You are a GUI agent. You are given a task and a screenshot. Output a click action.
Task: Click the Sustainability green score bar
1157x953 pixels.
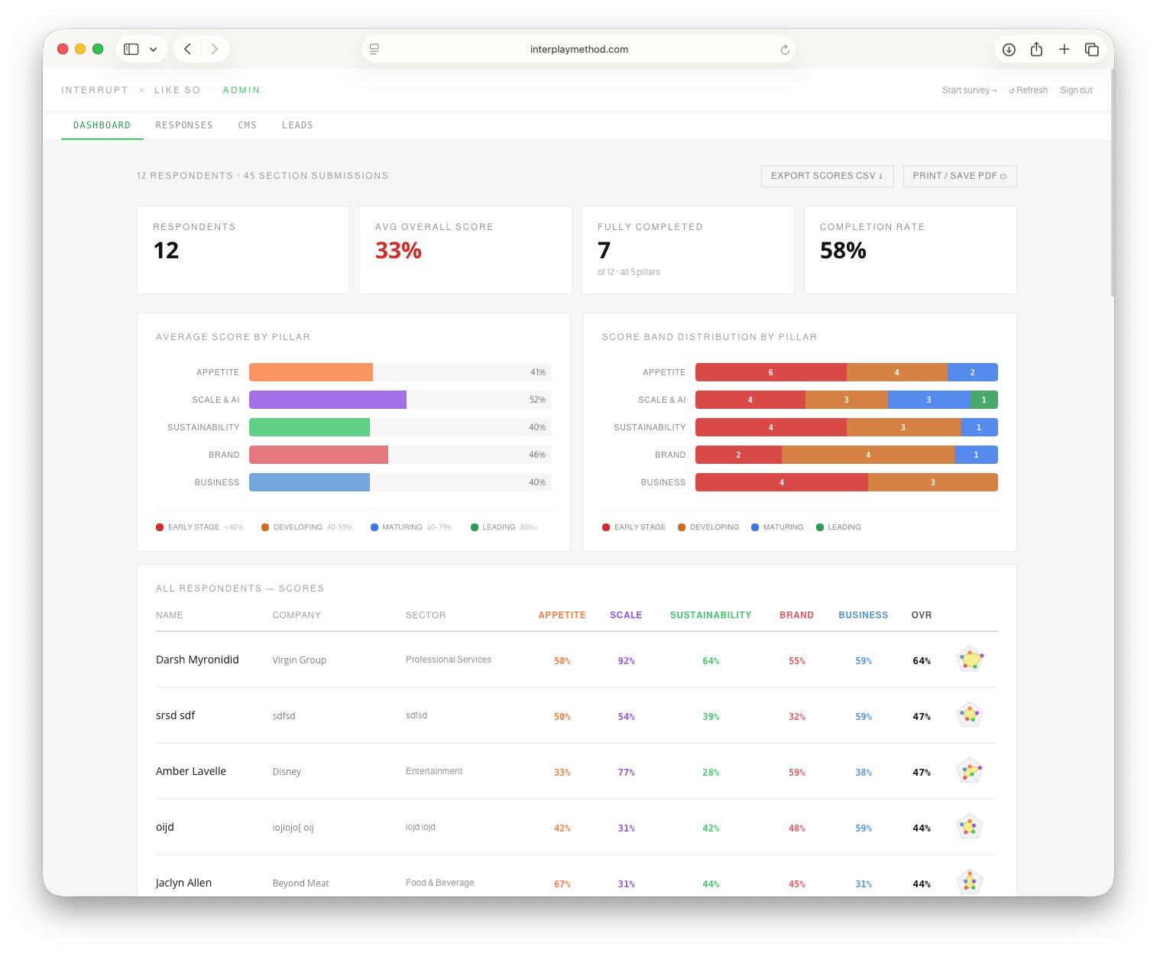310,427
